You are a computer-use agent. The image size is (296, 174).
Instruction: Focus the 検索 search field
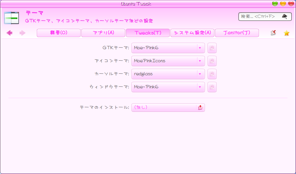click(x=265, y=17)
